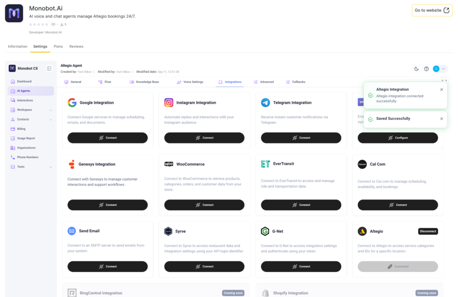Expand the Contacts chevron
458x297 pixels.
[51, 120]
